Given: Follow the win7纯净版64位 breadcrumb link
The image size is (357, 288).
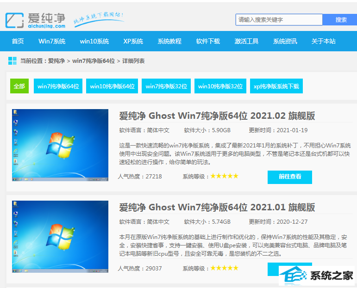Looking at the screenshot, I should point(94,61).
